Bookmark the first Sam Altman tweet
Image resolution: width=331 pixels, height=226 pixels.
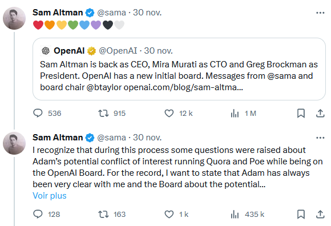click(x=301, y=114)
